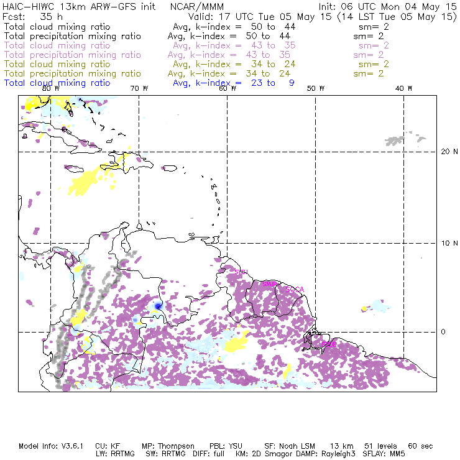Click the 60 W longitude label
Screen dimensions: 460x460
click(227, 89)
